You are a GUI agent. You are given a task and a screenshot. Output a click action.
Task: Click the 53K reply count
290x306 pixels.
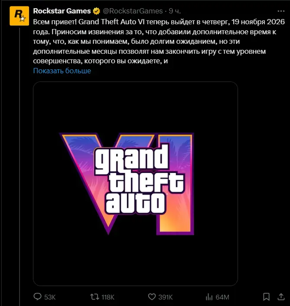pyautogui.click(x=50, y=297)
